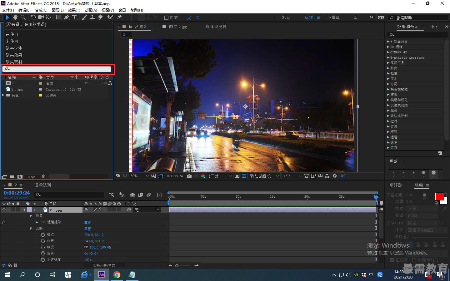Toggle the 缩放 constrain proportions link
This screenshot has height=281, width=450.
[x=86, y=247]
